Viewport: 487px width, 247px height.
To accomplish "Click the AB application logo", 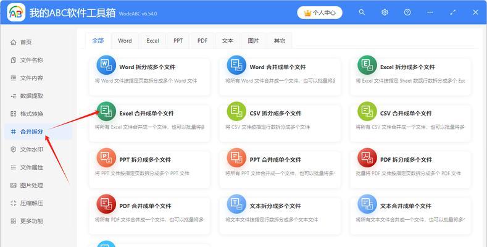I will tap(16, 12).
